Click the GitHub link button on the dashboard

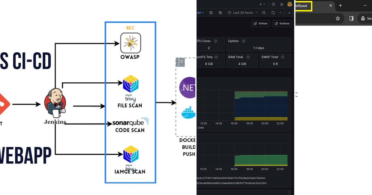coord(260,23)
